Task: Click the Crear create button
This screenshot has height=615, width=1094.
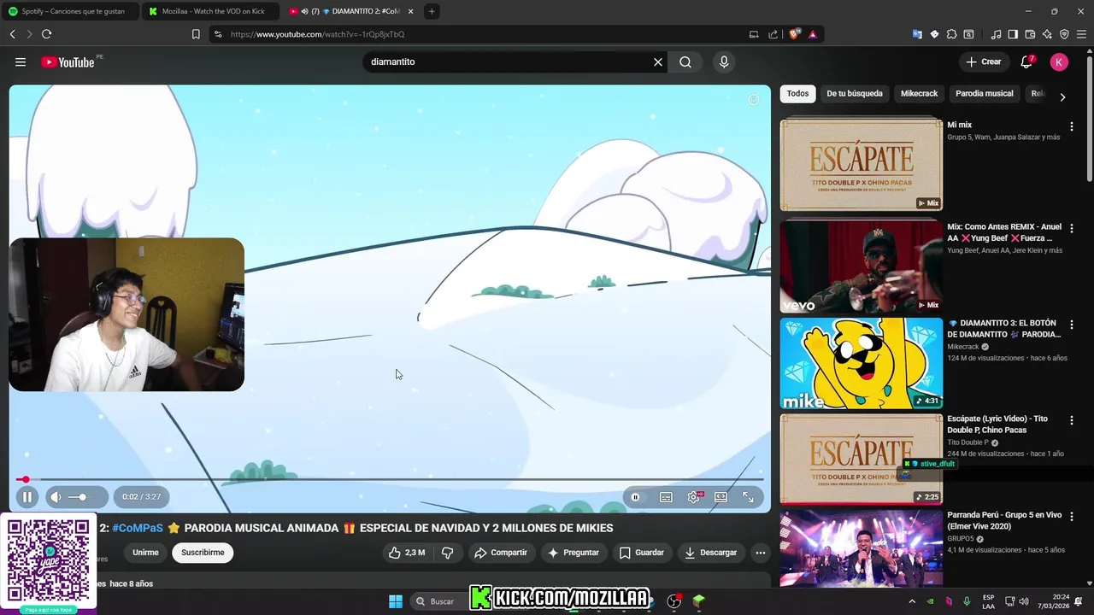Action: pos(983,62)
